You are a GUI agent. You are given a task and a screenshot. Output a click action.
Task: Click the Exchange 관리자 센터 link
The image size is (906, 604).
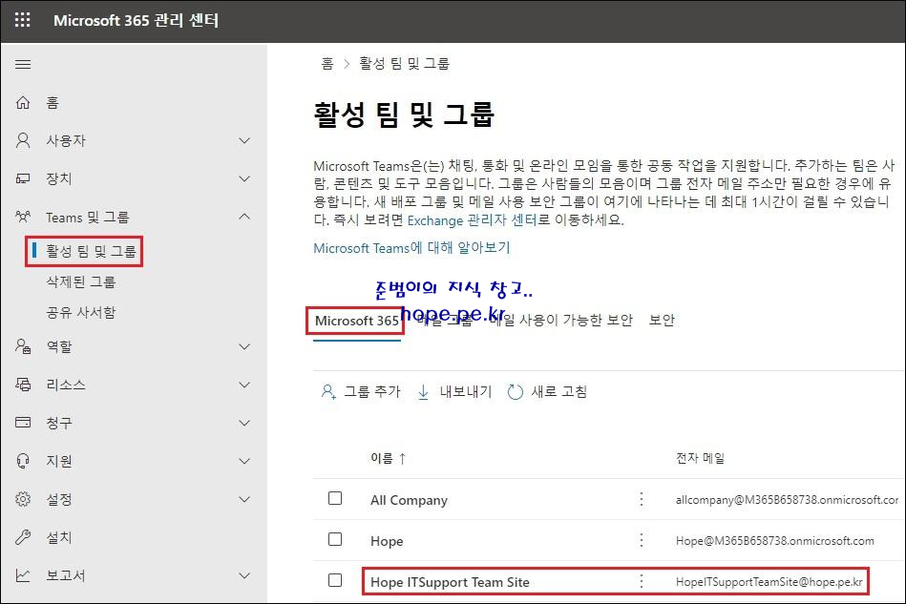(x=472, y=220)
